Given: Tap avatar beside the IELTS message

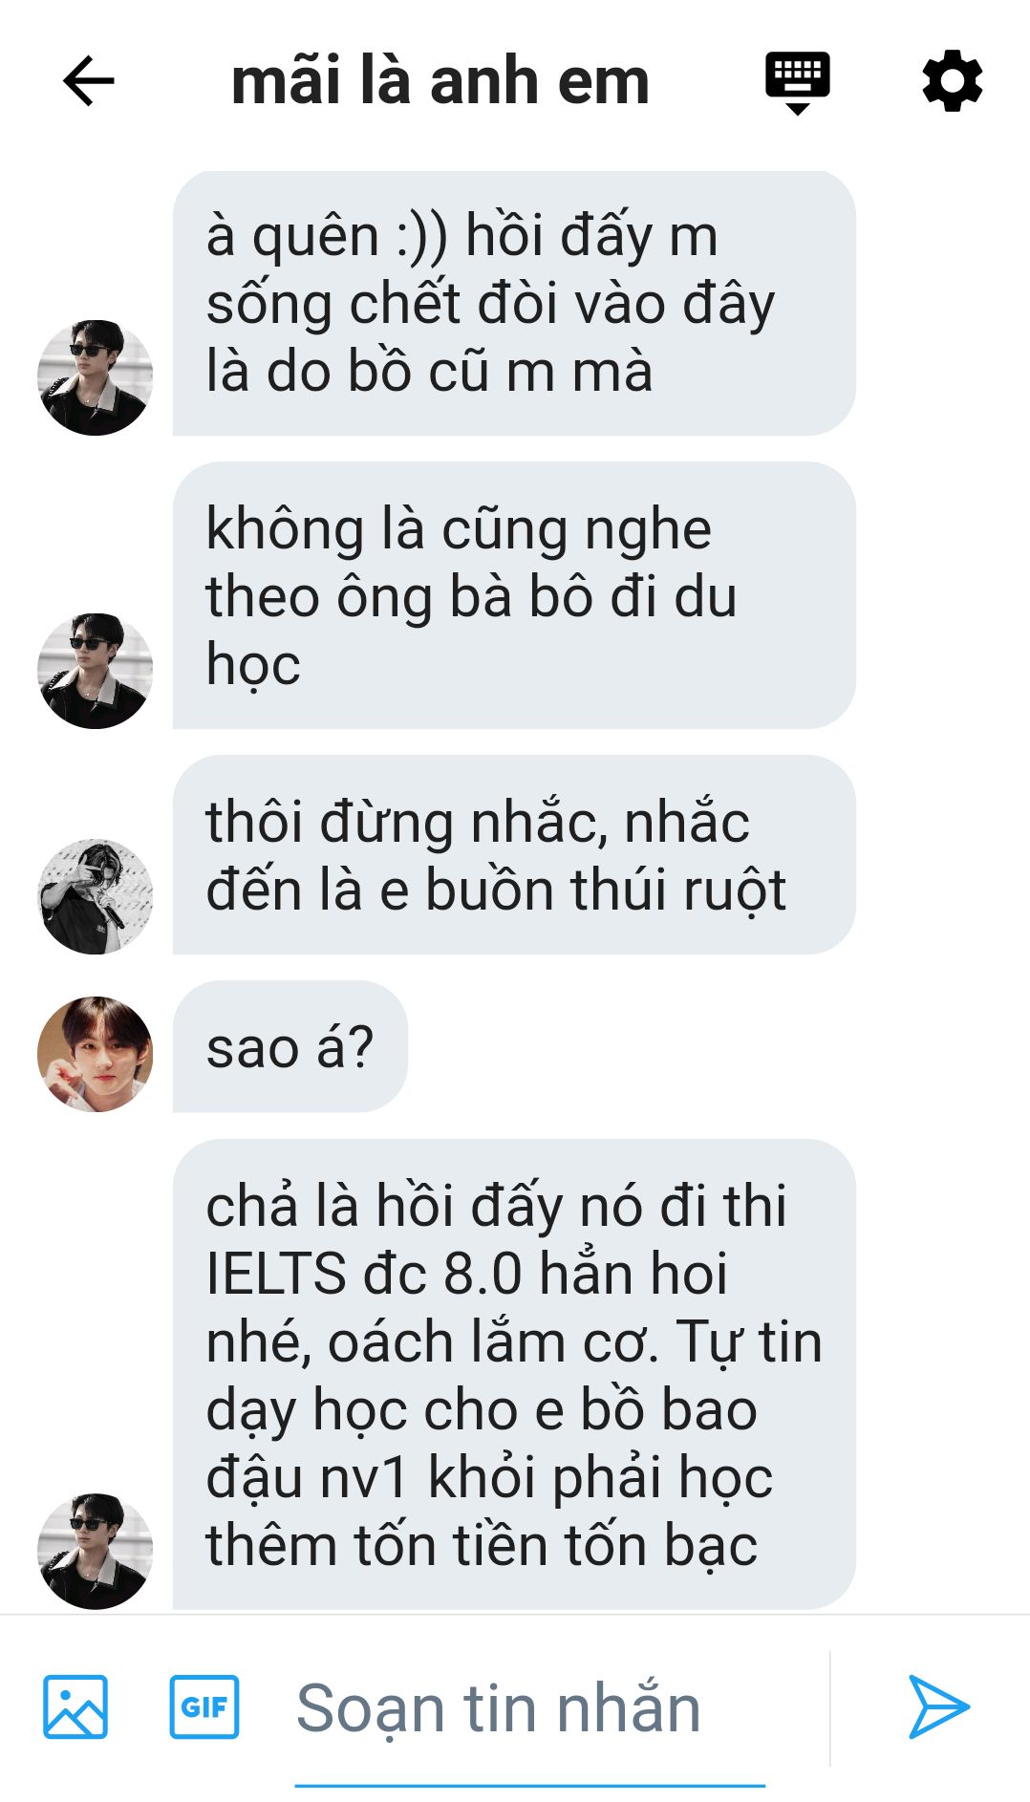Looking at the screenshot, I should [x=95, y=1552].
